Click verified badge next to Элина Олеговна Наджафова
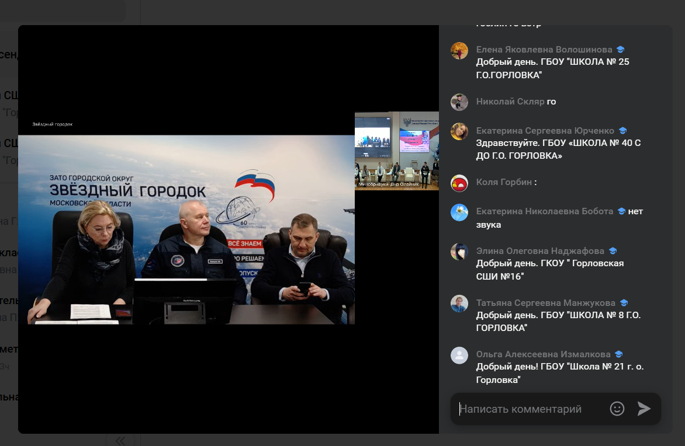Image resolution: width=685 pixels, height=446 pixels. (613, 251)
